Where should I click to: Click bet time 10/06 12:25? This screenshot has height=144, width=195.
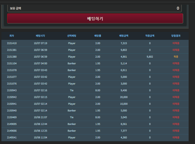(x=40, y=131)
